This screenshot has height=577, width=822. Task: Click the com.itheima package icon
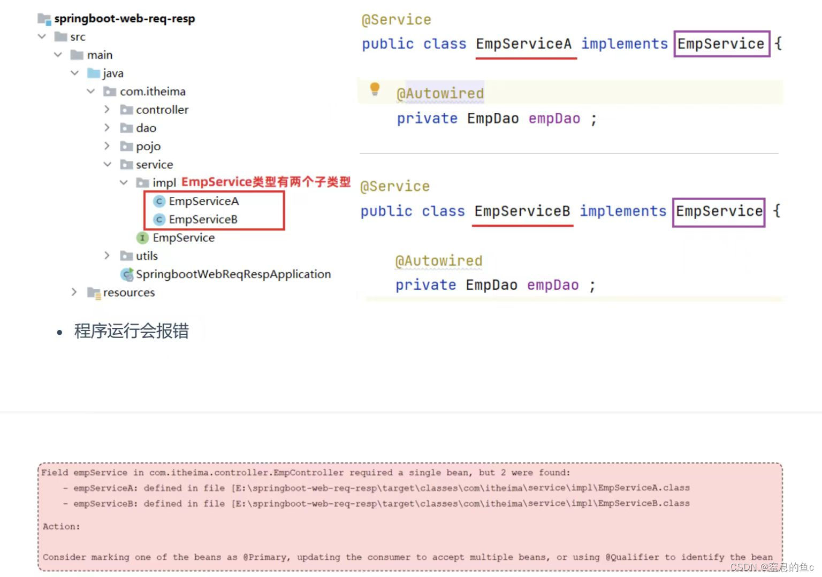click(x=110, y=91)
